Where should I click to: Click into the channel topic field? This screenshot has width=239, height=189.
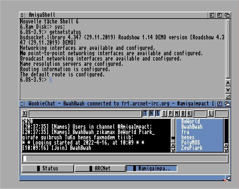(85, 114)
